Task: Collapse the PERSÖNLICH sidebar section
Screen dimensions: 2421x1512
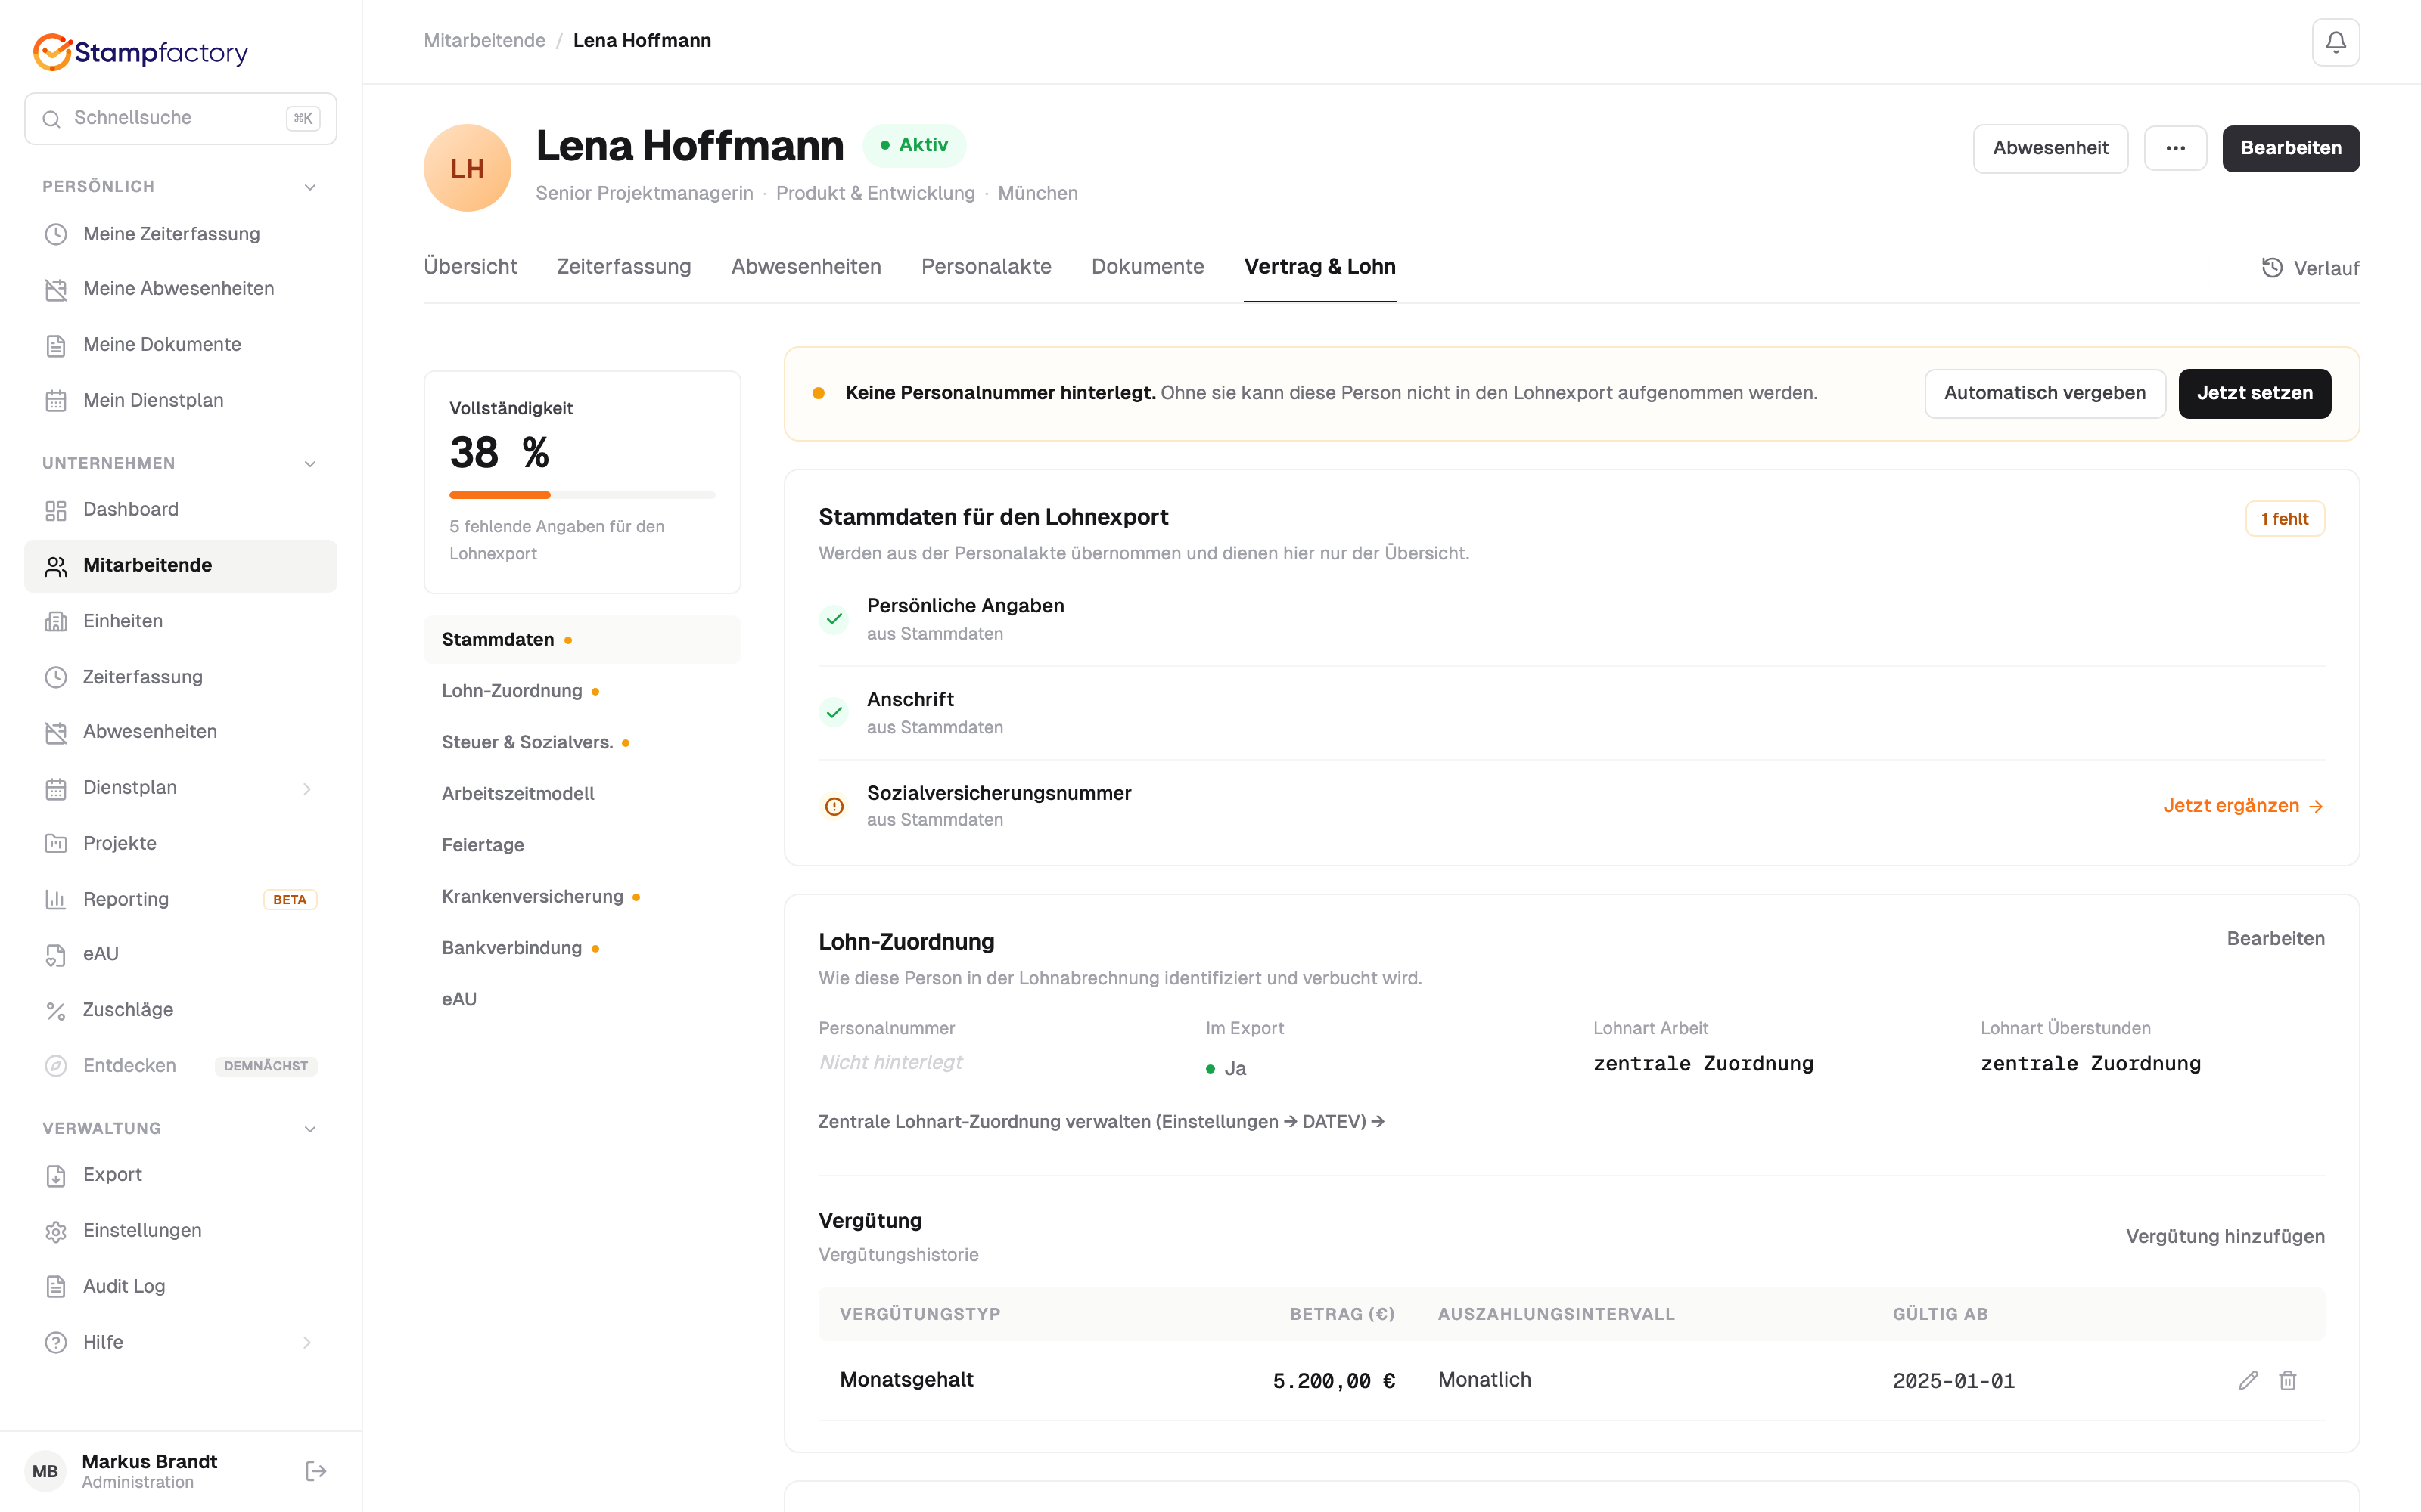Action: click(x=310, y=187)
